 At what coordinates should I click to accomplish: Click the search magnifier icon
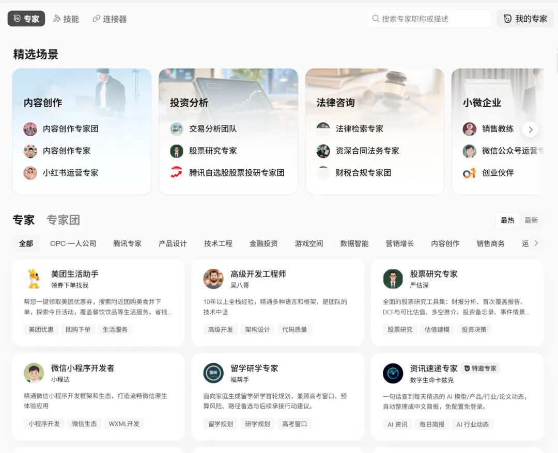(x=376, y=19)
